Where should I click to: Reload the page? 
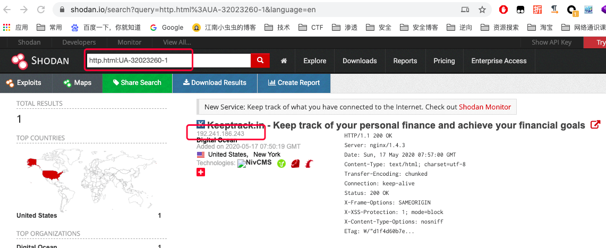click(x=40, y=10)
